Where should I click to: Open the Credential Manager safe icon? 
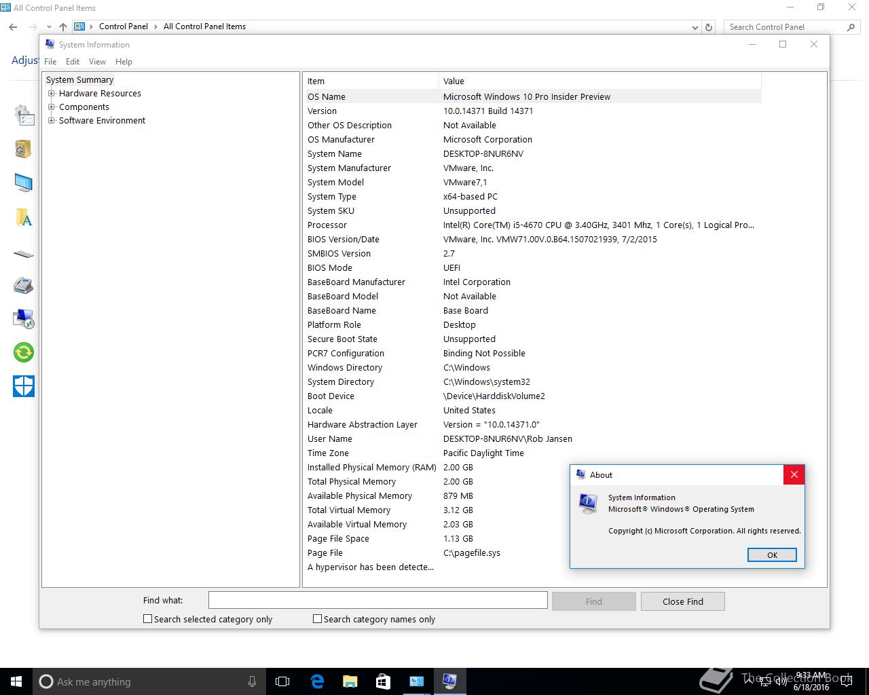(23, 149)
